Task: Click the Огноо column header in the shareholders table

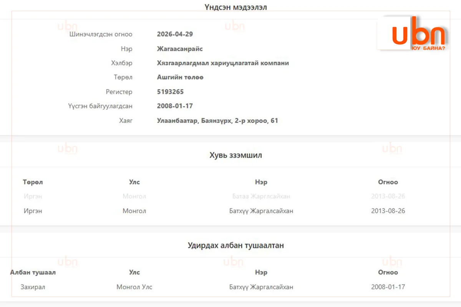Action: pyautogui.click(x=388, y=182)
